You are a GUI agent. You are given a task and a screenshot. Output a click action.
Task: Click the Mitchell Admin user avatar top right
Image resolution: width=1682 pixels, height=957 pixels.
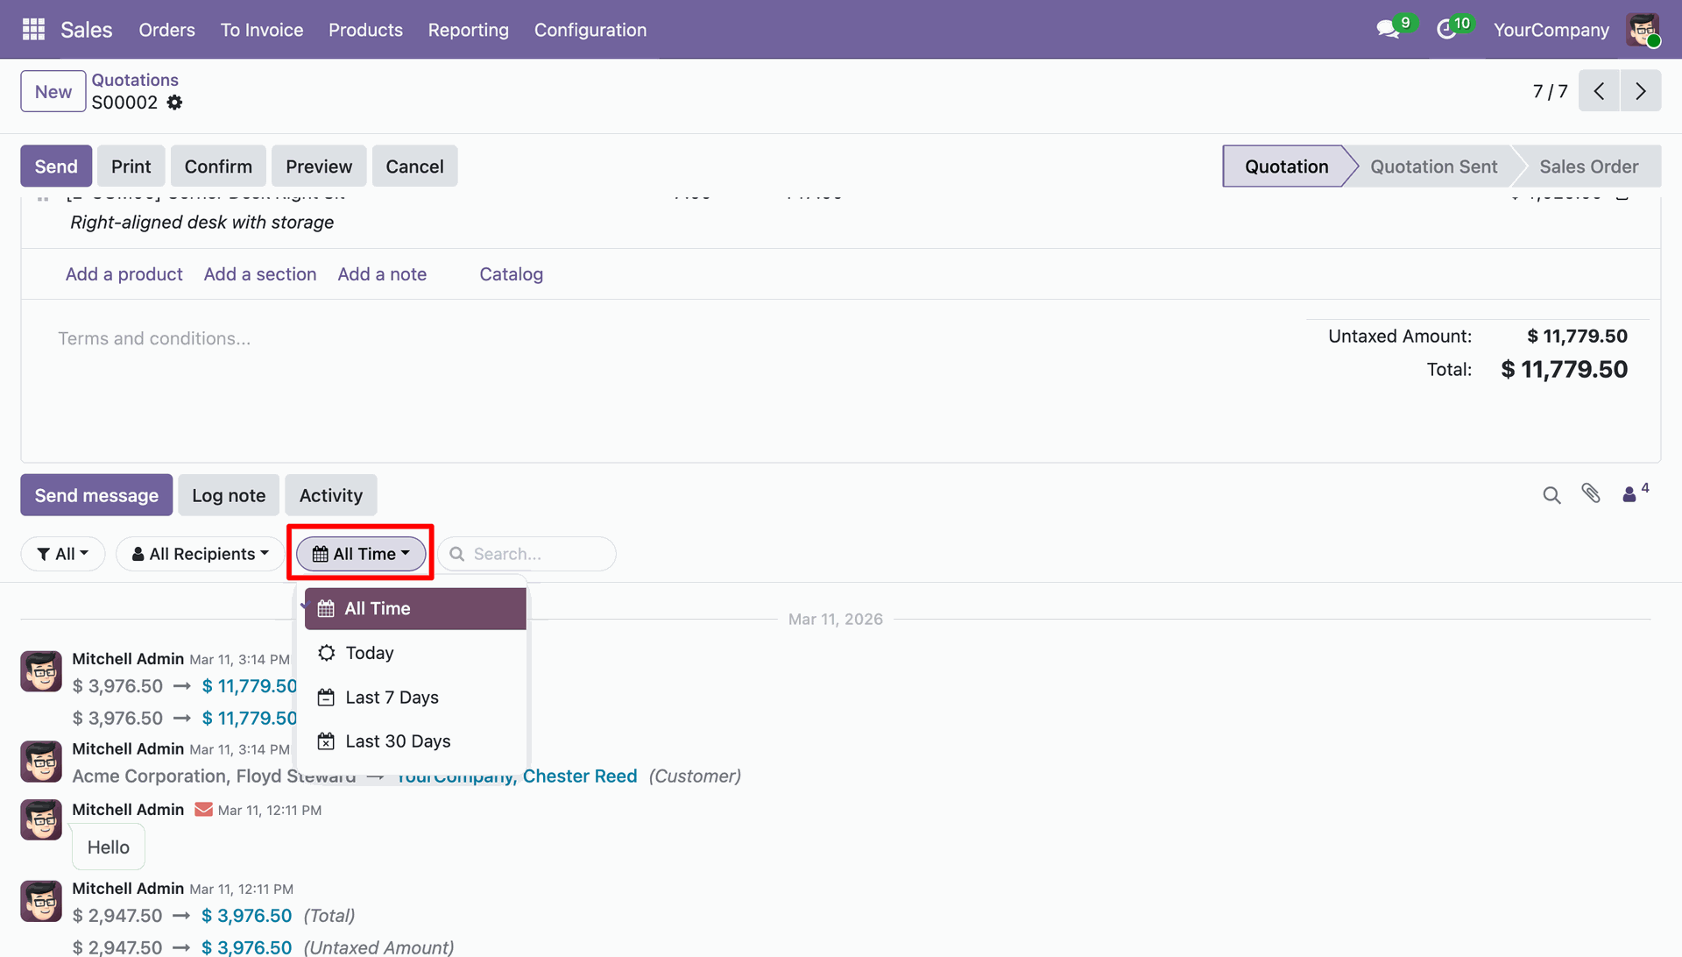tap(1643, 29)
